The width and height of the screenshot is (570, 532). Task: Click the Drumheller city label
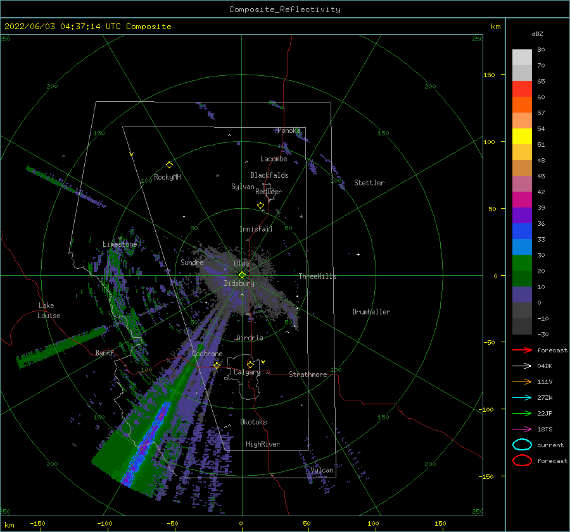tap(371, 312)
